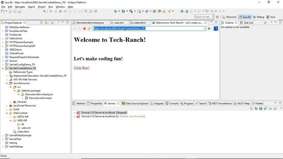This screenshot has width=283, height=159.
Task: Select Tomcat v7.0 Server at localhost (2)
Action: pos(99,117)
